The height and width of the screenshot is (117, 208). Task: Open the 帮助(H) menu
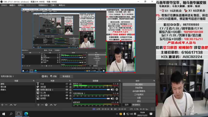[x=62, y=5]
